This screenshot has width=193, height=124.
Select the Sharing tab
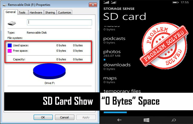click(50, 12)
